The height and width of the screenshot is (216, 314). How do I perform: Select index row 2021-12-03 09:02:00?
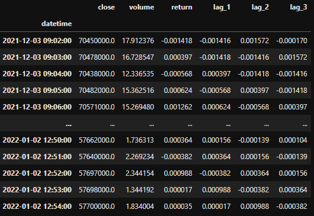coord(37,41)
